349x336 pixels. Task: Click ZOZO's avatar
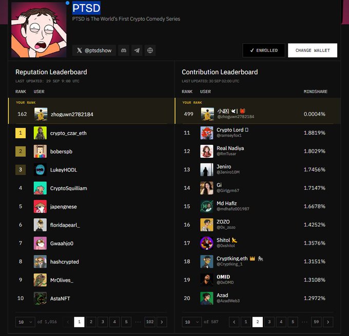tap(207, 225)
